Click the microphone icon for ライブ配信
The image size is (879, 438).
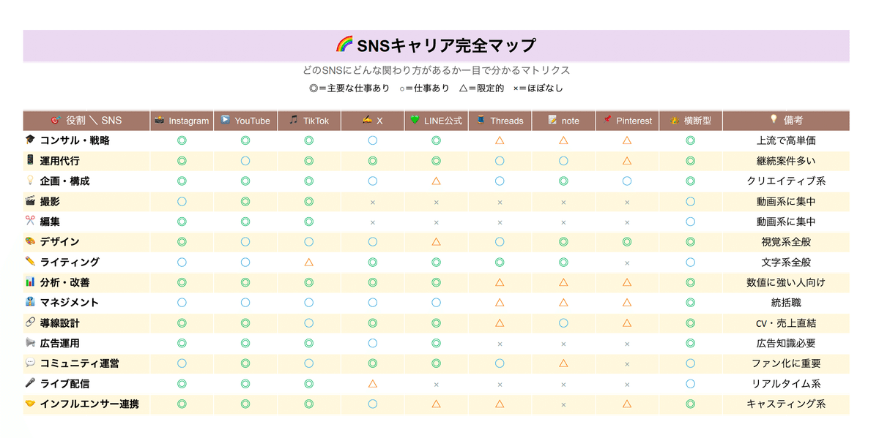pyautogui.click(x=30, y=383)
